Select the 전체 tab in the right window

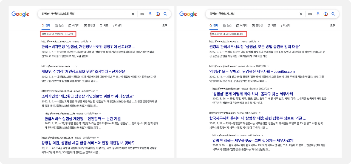tap(214, 25)
